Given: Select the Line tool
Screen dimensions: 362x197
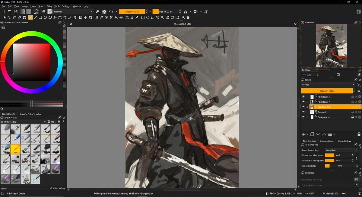Looking at the screenshot, I should (35, 17).
